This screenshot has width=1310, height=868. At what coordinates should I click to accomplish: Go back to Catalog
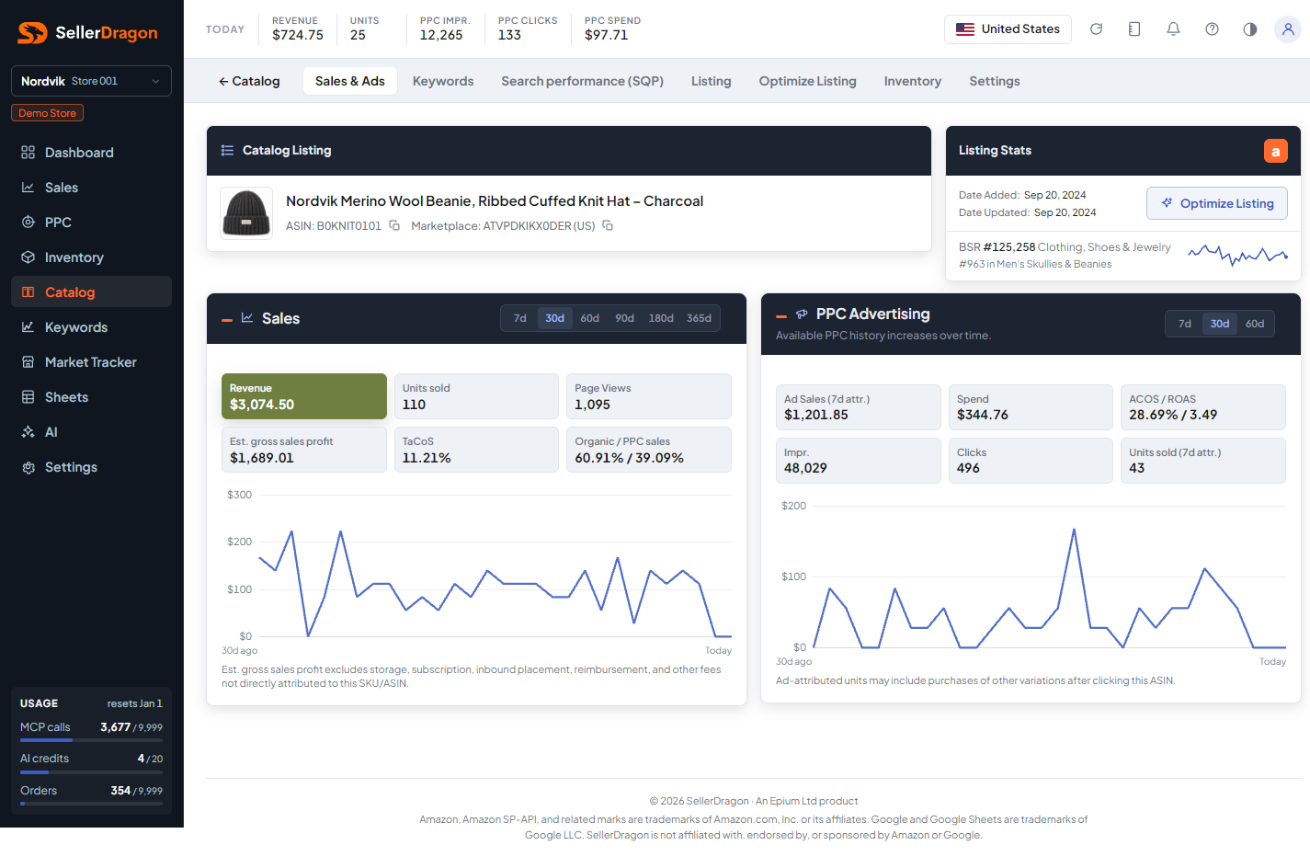coord(248,81)
